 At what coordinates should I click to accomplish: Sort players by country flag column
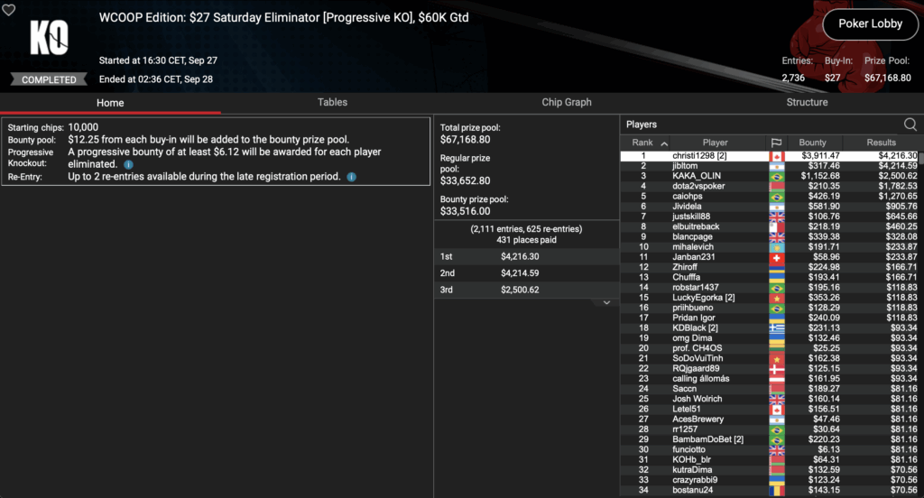(x=775, y=143)
